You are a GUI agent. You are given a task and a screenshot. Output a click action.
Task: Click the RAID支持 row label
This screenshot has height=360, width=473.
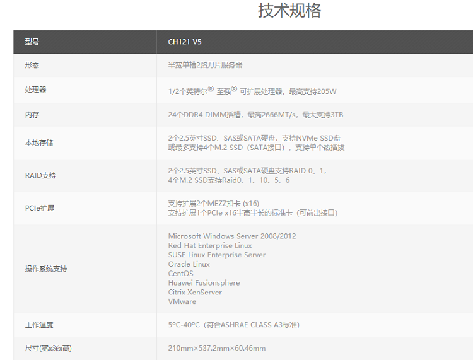click(40, 175)
